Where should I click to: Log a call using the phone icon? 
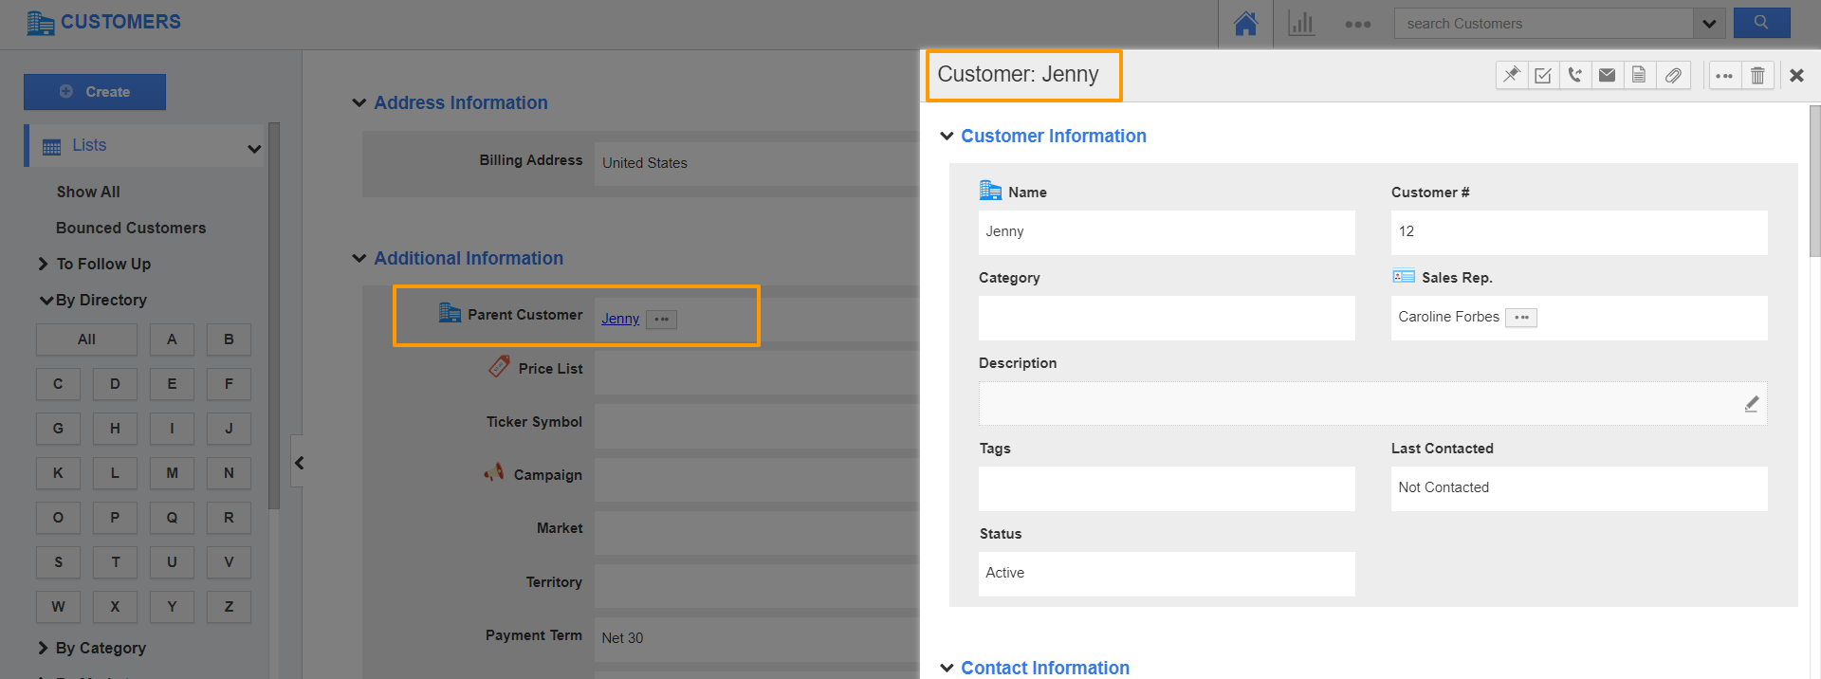[1575, 75]
